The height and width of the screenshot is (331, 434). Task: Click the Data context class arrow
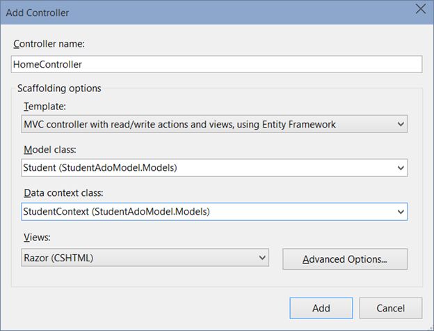point(400,211)
